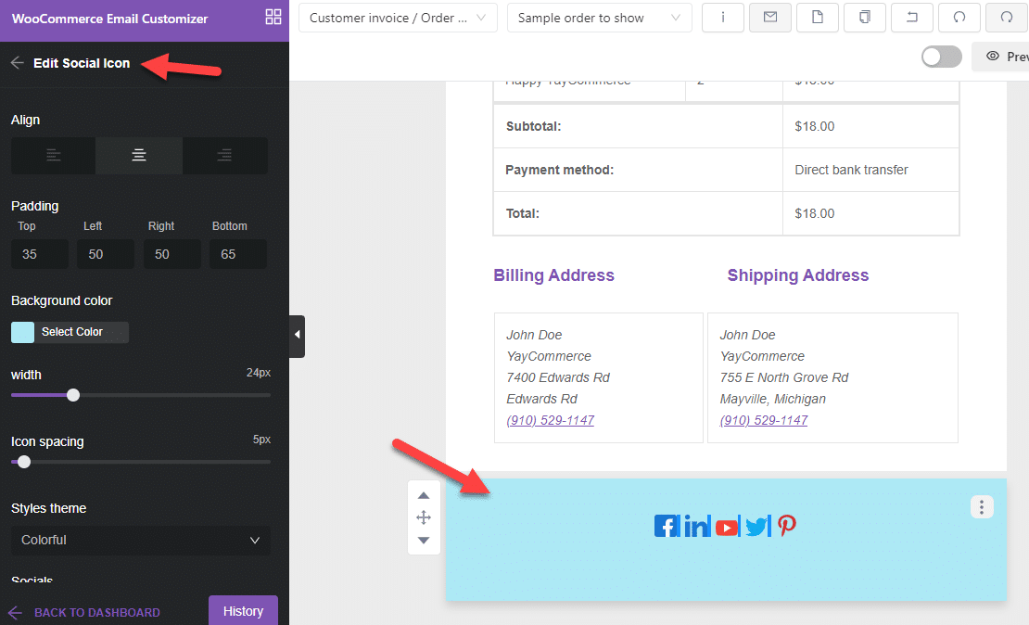
Task: Open the Styles theme Colorful dropdown
Action: point(140,541)
